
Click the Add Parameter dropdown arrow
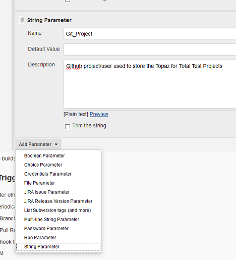pos(56,144)
